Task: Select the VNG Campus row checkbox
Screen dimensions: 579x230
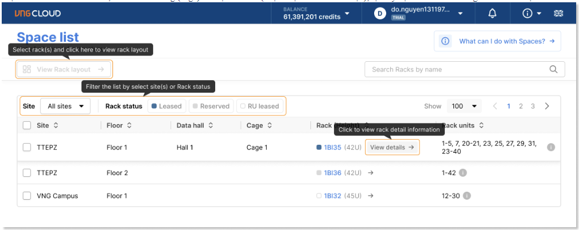Action: click(x=27, y=196)
